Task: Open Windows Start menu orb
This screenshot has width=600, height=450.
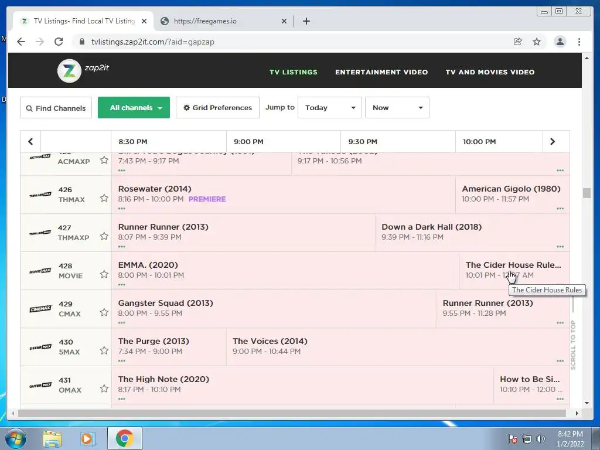Action: [x=15, y=438]
